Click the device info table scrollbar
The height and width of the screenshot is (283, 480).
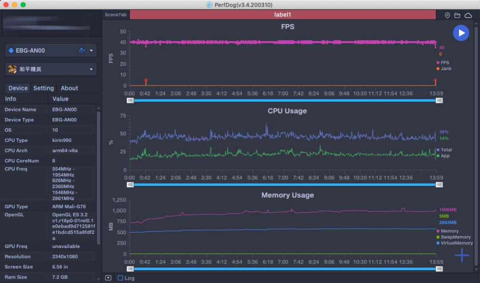[98, 178]
